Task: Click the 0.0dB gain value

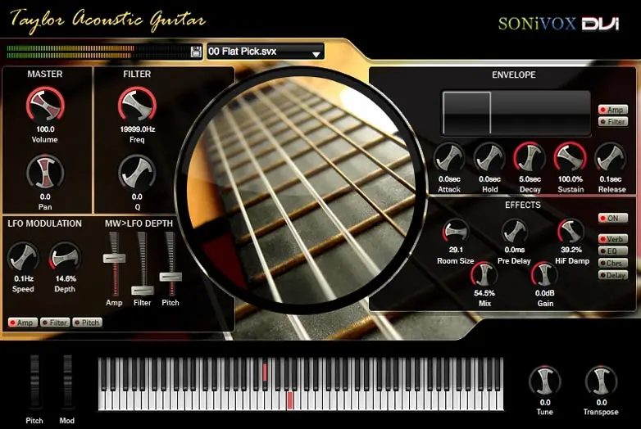Action: [x=545, y=293]
